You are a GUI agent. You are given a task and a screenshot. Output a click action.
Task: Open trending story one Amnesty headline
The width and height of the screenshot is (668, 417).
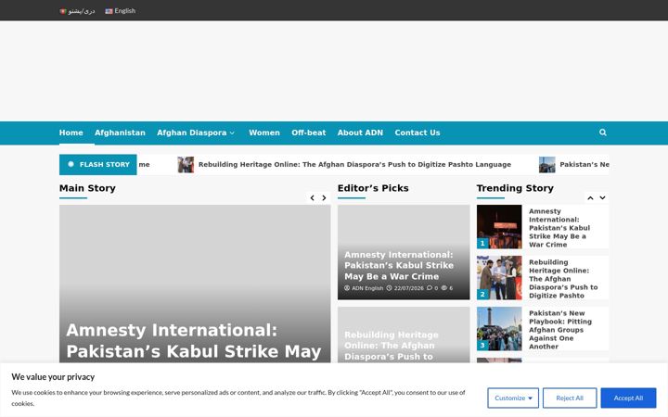(559, 228)
